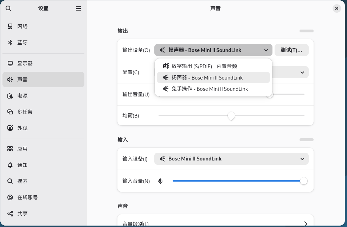Click the search magnifier icon beside 搜索
Image resolution: width=347 pixels, height=227 pixels.
(x=10, y=181)
